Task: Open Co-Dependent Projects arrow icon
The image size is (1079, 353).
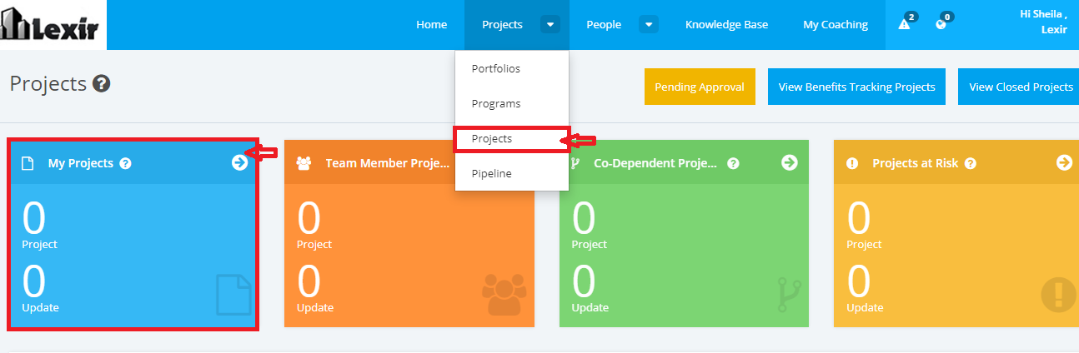Action: [x=790, y=162]
